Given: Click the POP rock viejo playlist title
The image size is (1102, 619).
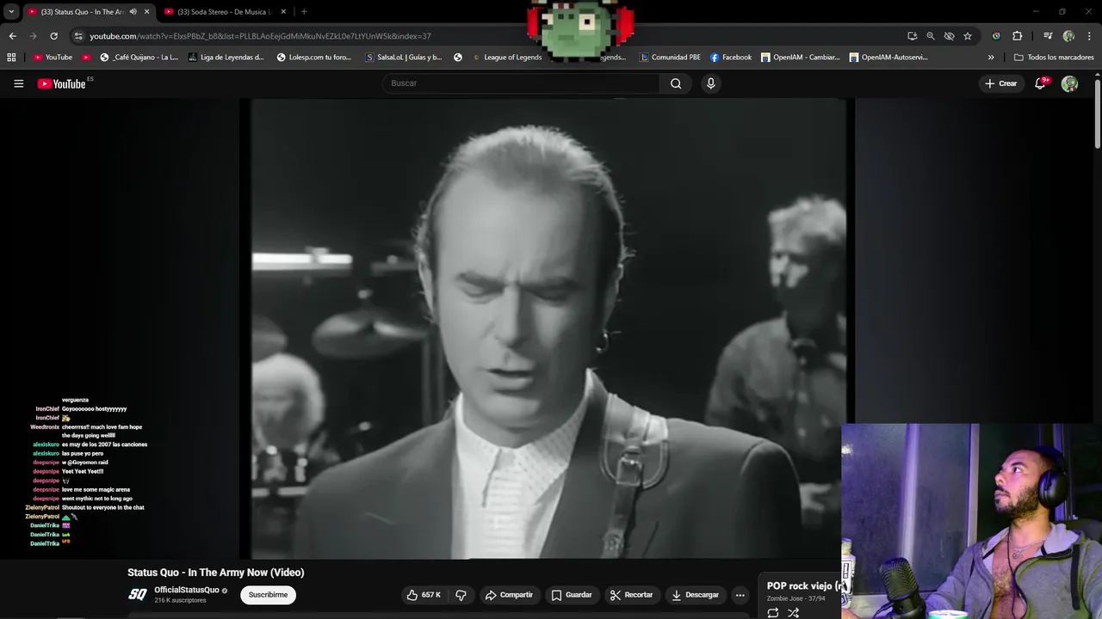Looking at the screenshot, I should tap(803, 586).
